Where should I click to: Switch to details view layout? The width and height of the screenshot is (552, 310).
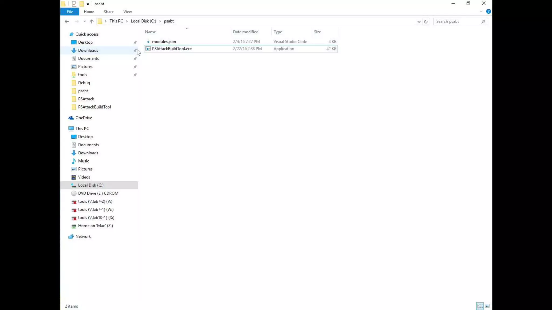pyautogui.click(x=480, y=306)
